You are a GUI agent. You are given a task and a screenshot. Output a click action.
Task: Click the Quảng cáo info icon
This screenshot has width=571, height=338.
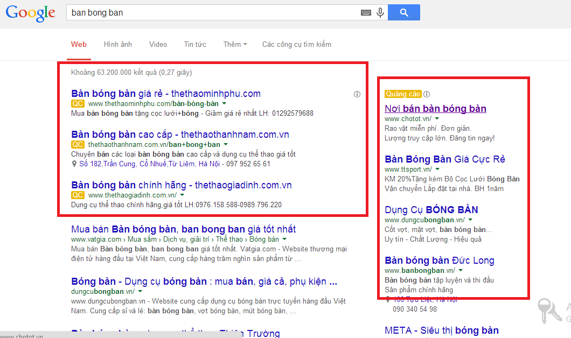[x=426, y=93]
